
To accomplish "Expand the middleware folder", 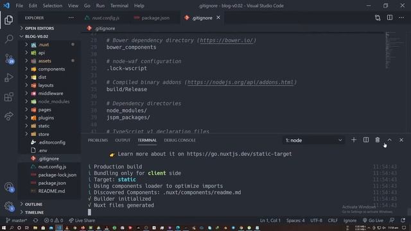I will pos(50,93).
